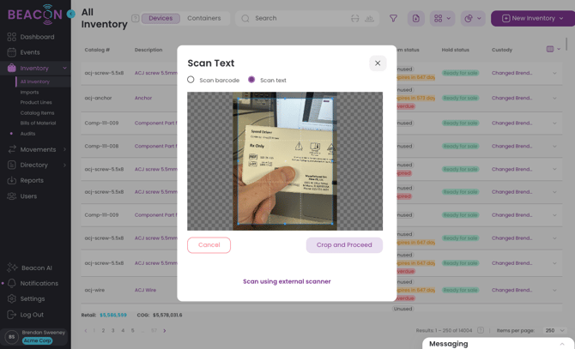This screenshot has height=349, width=575.
Task: Click the help icon beside All Inventory
Action: click(x=136, y=18)
